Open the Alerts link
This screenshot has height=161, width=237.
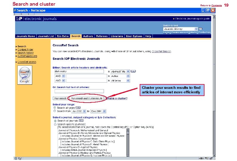[x=193, y=32]
